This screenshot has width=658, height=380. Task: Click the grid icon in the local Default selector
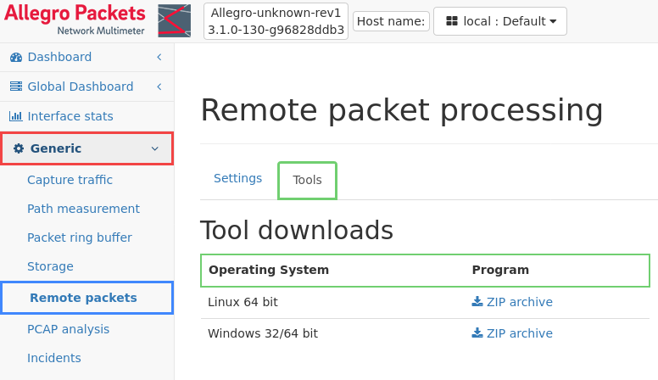pyautogui.click(x=452, y=21)
